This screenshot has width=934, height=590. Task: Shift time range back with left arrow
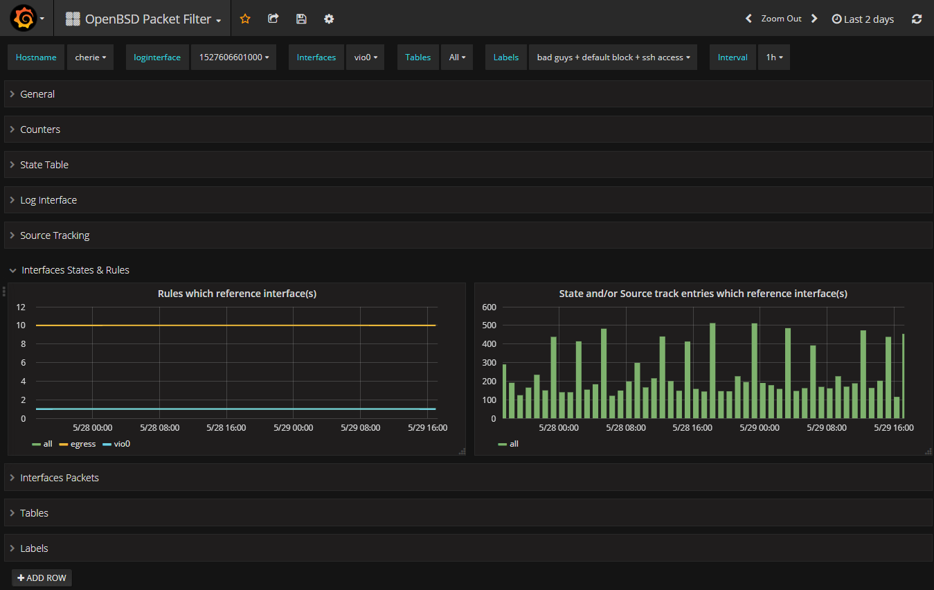748,19
